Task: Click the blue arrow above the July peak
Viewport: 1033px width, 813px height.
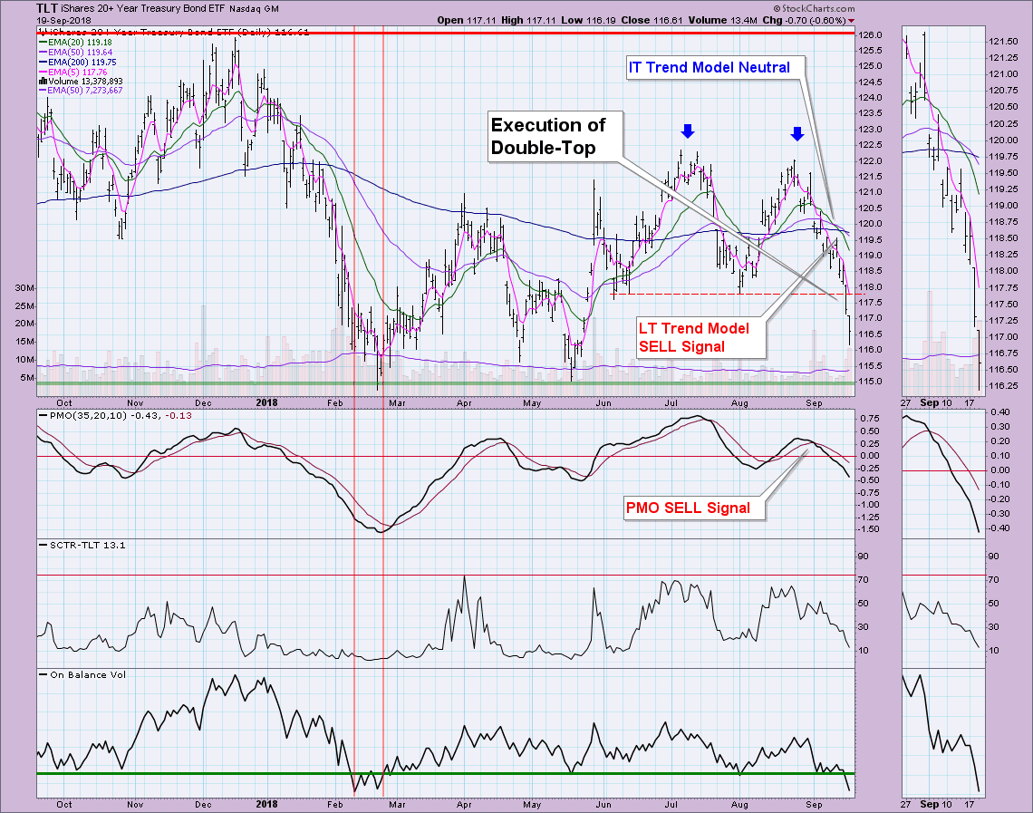Action: 688,131
